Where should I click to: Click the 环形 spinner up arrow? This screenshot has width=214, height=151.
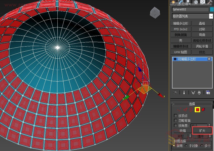(190, 135)
